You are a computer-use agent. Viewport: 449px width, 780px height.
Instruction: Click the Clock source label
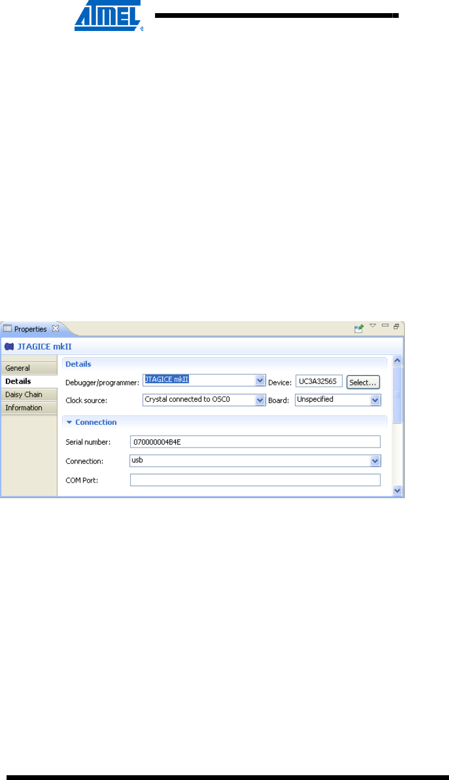click(86, 401)
